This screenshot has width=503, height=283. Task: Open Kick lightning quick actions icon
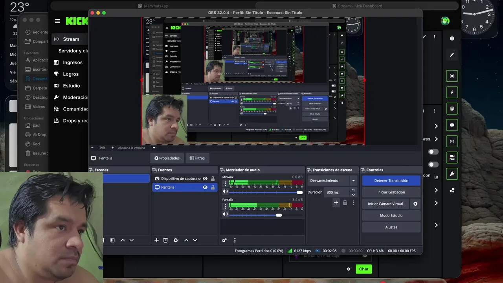coord(452,92)
